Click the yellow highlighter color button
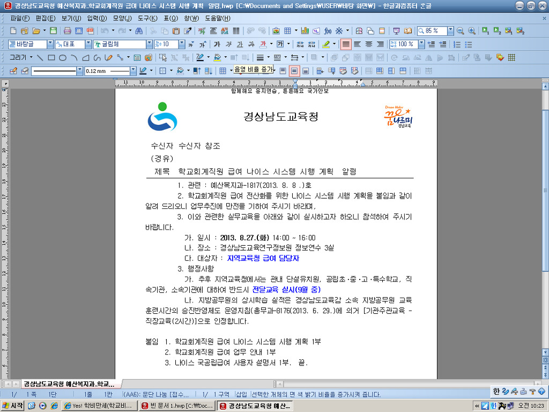Viewport: 549px width, 412px height. click(x=326, y=44)
